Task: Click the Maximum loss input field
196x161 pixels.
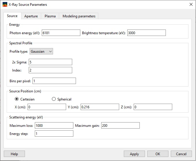Action: 54,125
